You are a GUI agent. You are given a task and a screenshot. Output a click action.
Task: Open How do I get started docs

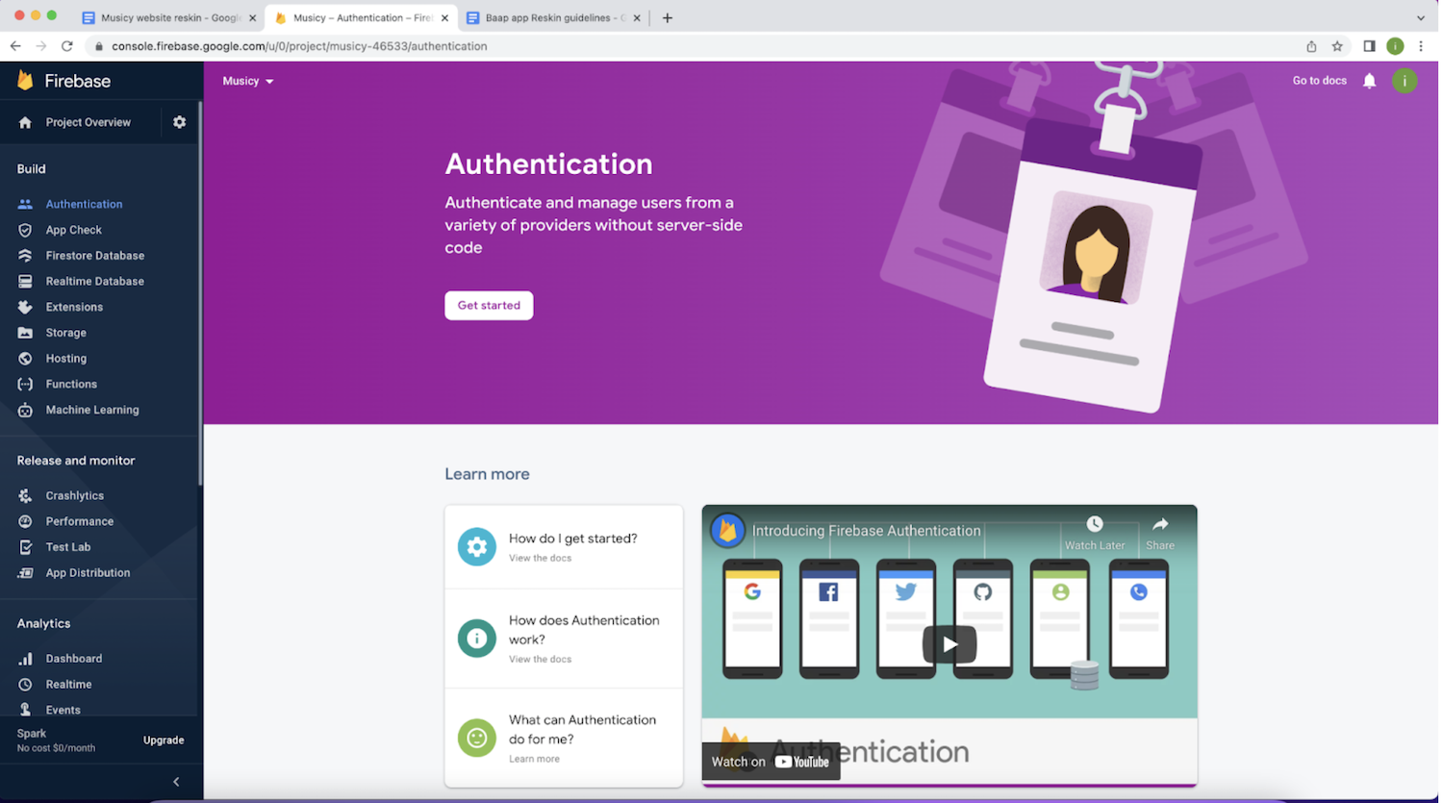564,546
